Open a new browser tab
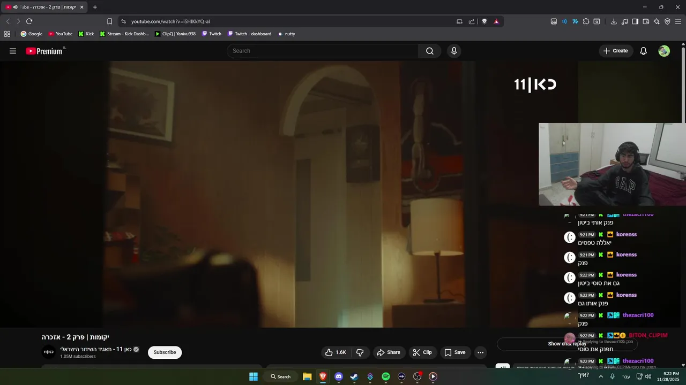 pyautogui.click(x=95, y=7)
